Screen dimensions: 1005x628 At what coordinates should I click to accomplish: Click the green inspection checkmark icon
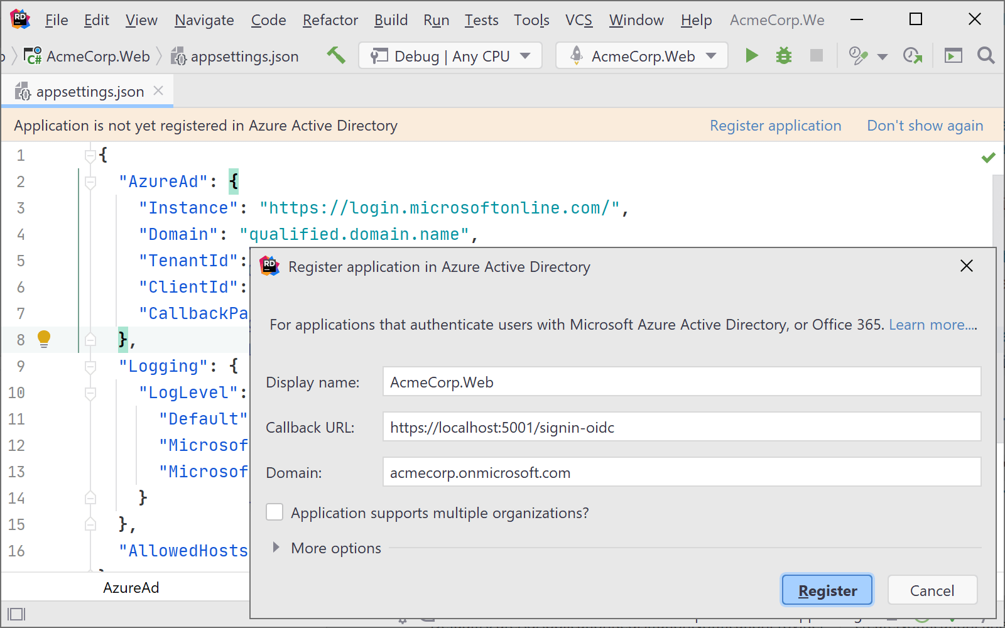[x=988, y=157]
